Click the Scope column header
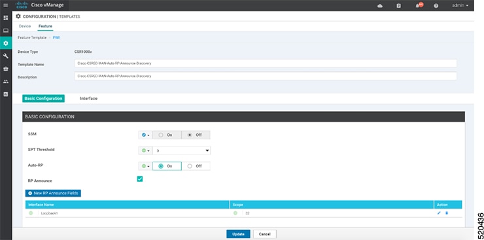Image resolution: width=484 pixels, height=240 pixels. pyautogui.click(x=332, y=205)
